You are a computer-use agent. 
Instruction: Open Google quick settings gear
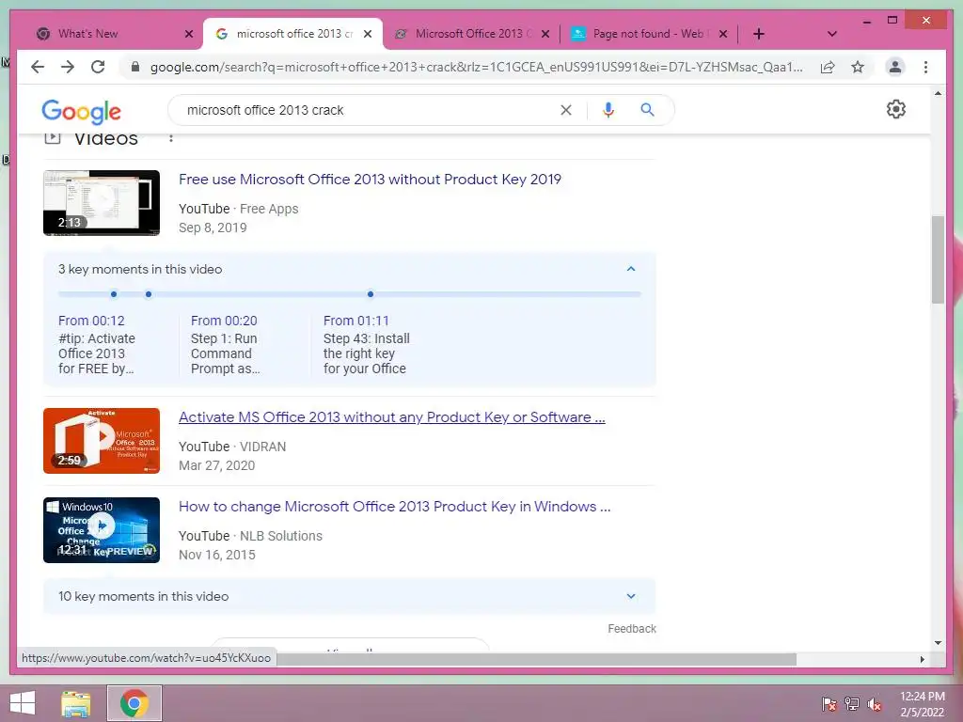[896, 109]
